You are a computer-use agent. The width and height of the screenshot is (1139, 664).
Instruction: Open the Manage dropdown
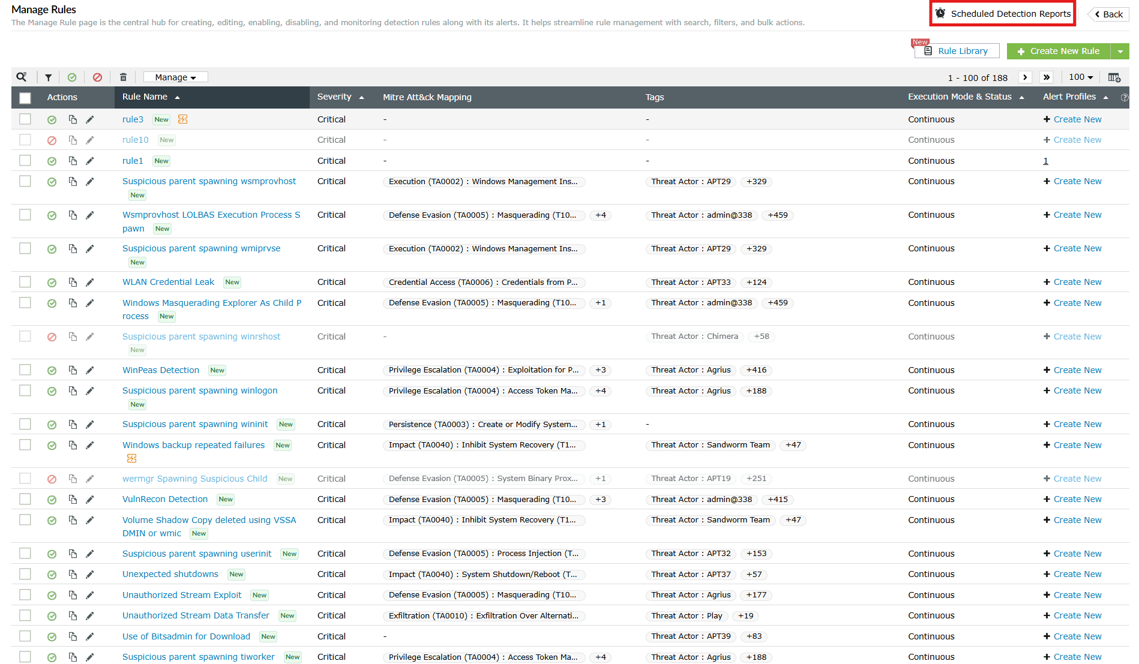[x=175, y=77]
